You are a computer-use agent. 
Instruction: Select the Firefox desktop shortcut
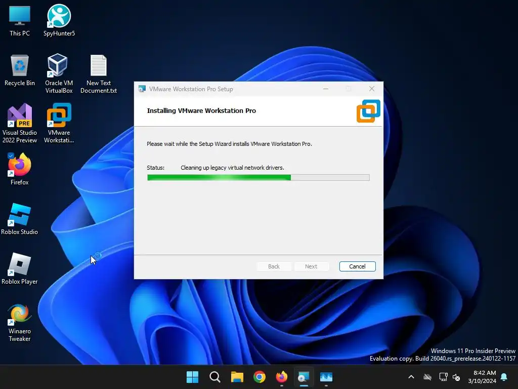20,169
